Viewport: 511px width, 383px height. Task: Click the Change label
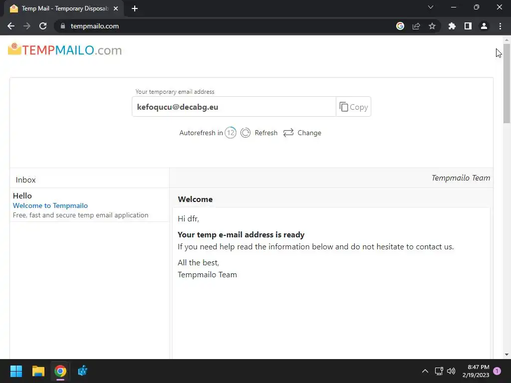point(309,133)
